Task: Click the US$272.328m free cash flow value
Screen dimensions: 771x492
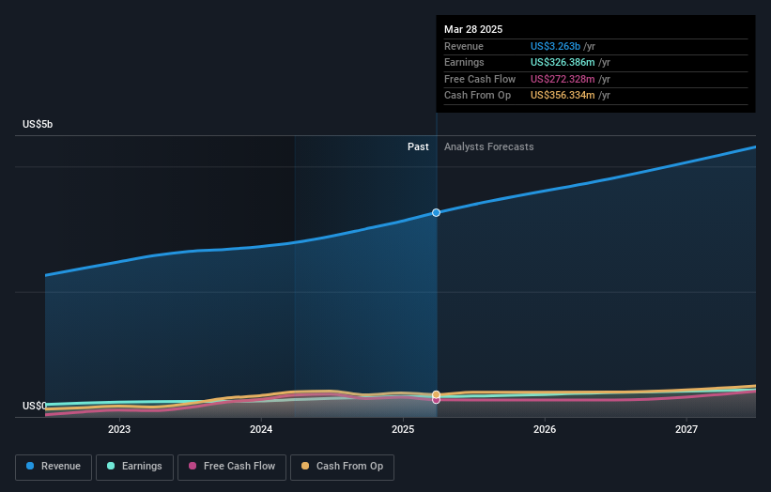Action: (x=563, y=79)
